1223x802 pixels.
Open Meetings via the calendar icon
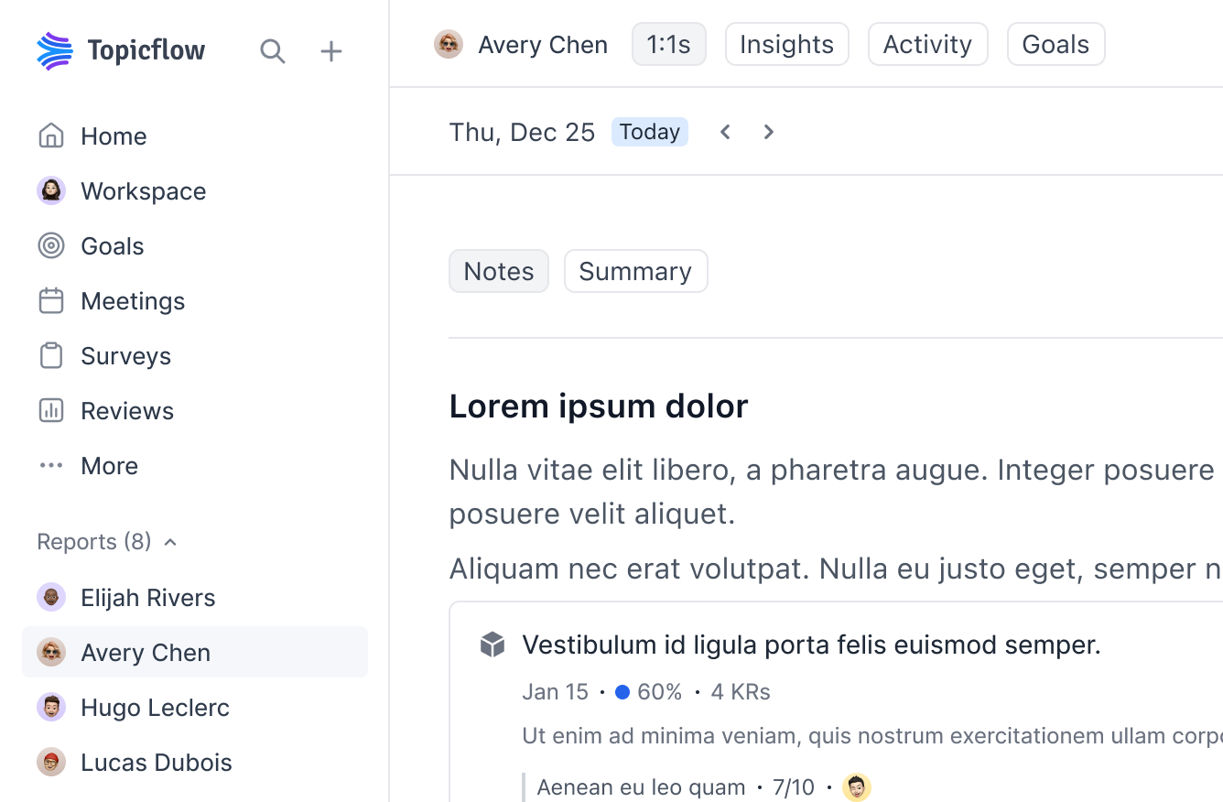point(51,300)
